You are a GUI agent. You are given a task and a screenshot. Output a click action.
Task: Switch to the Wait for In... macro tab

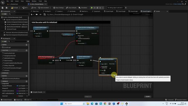[x=84, y=11]
